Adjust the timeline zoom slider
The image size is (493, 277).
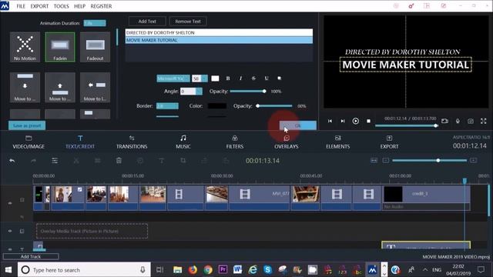click(430, 161)
